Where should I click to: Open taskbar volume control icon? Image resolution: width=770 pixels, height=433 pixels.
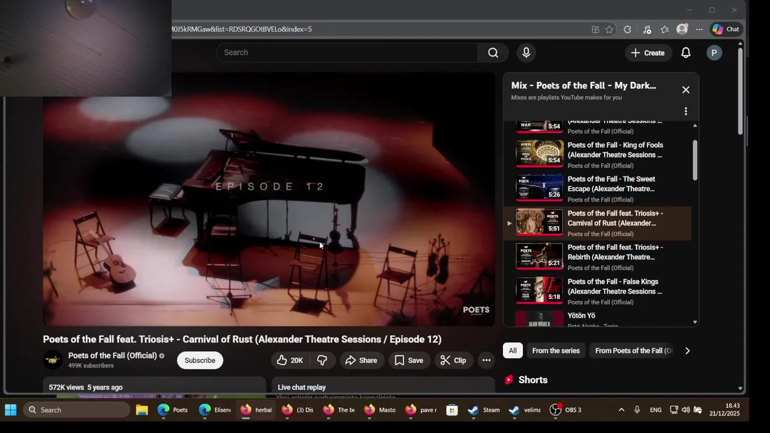tap(686, 410)
